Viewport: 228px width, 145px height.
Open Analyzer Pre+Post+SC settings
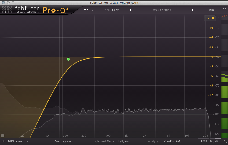point(172,141)
